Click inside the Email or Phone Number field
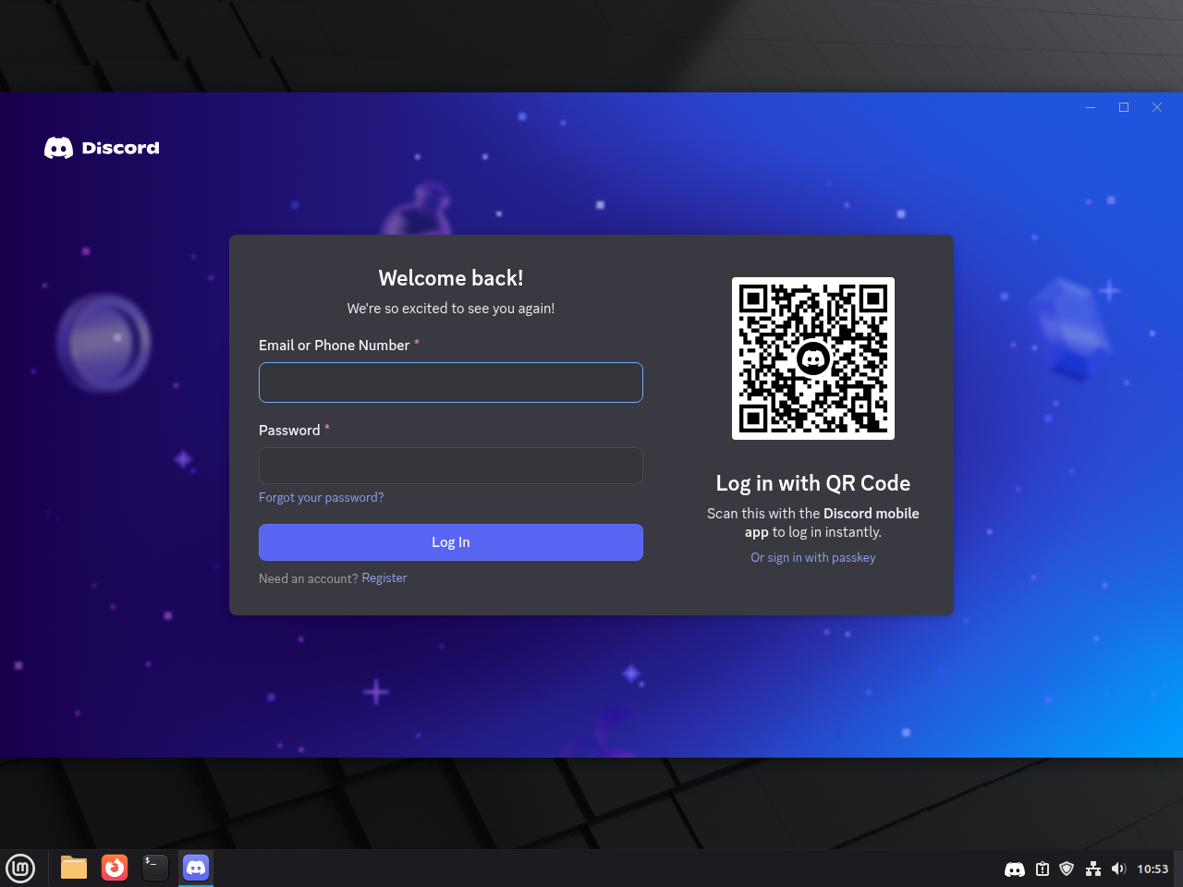 pyautogui.click(x=450, y=382)
